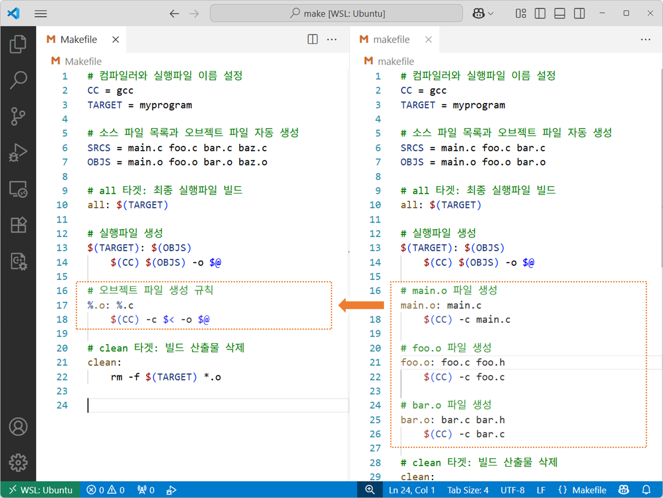Click line number 13 in left editor

pos(62,248)
